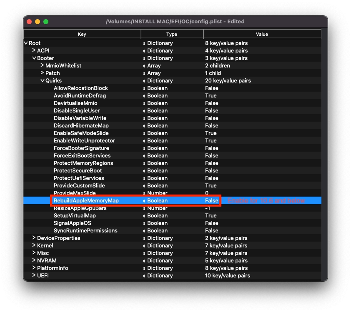
Task: Change the type of ResizeAppleGpuBars row
Action: [x=144, y=208]
